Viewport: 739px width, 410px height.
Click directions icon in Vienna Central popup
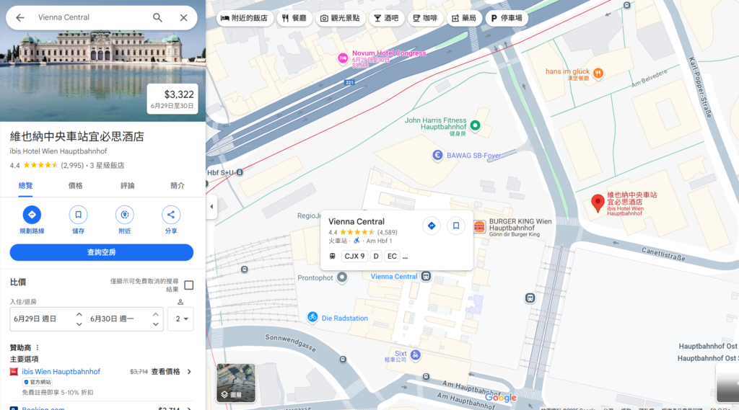pos(431,226)
